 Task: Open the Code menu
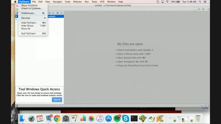pyautogui.click(x=68, y=2)
